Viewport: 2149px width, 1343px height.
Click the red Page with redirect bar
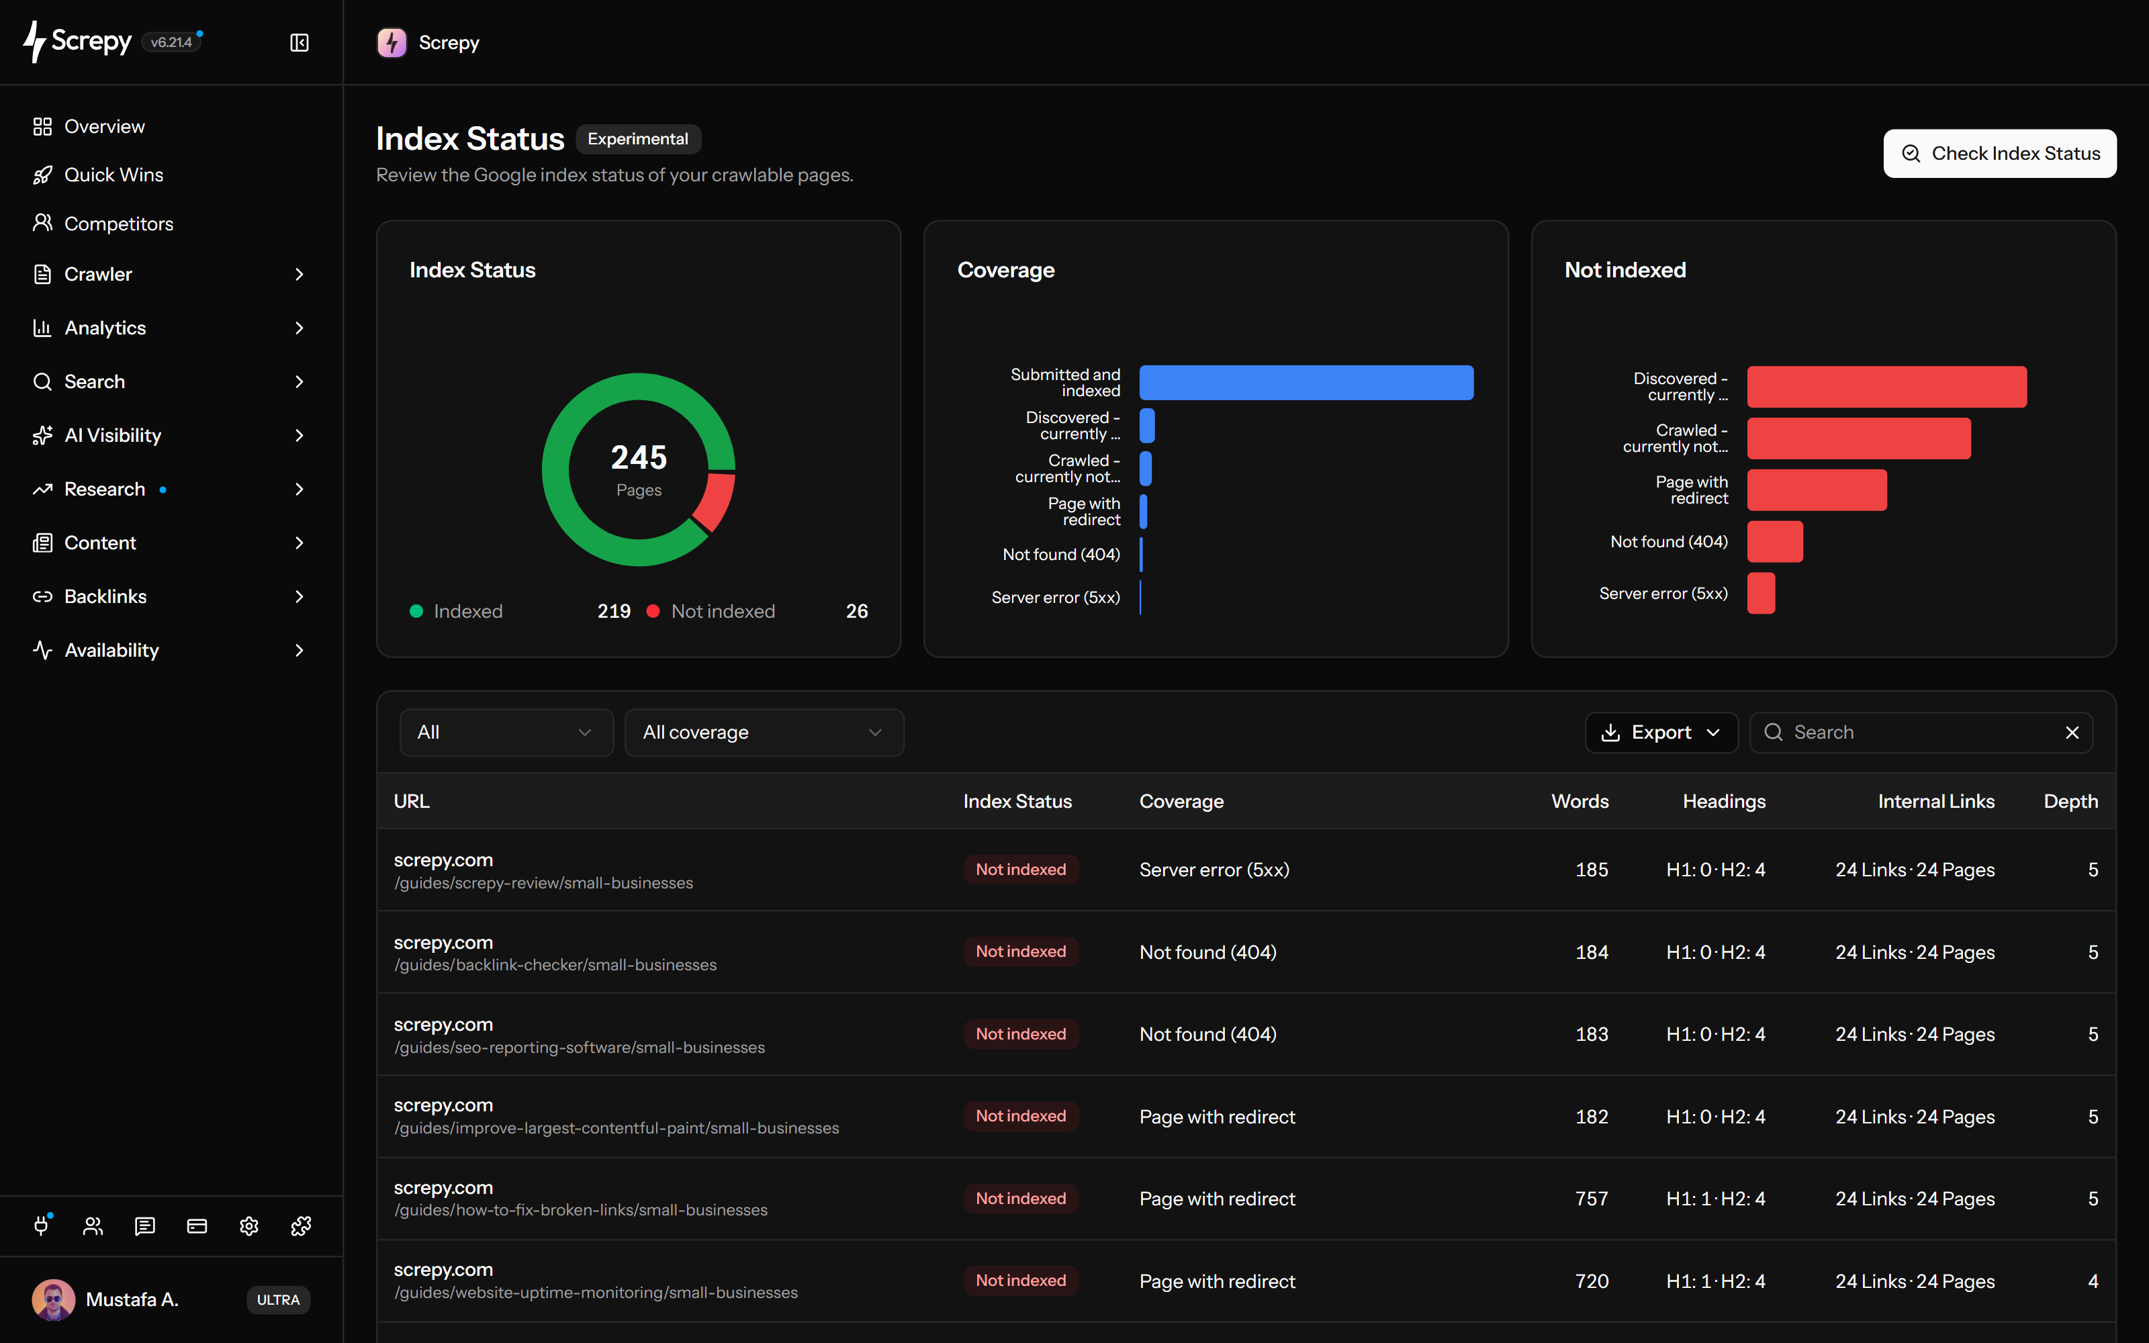pos(1817,490)
